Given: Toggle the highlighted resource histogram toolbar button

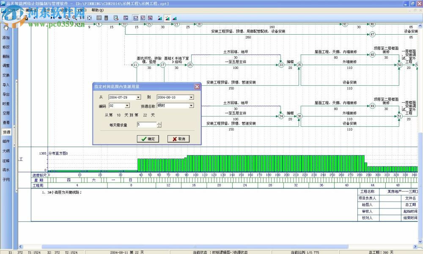Looking at the screenshot, I should (167, 18).
